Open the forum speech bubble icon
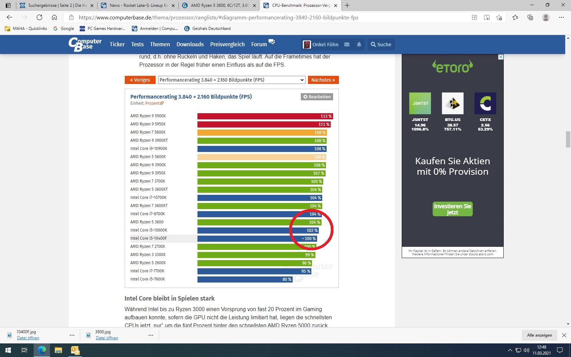Image resolution: width=571 pixels, height=357 pixels. pyautogui.click(x=272, y=42)
